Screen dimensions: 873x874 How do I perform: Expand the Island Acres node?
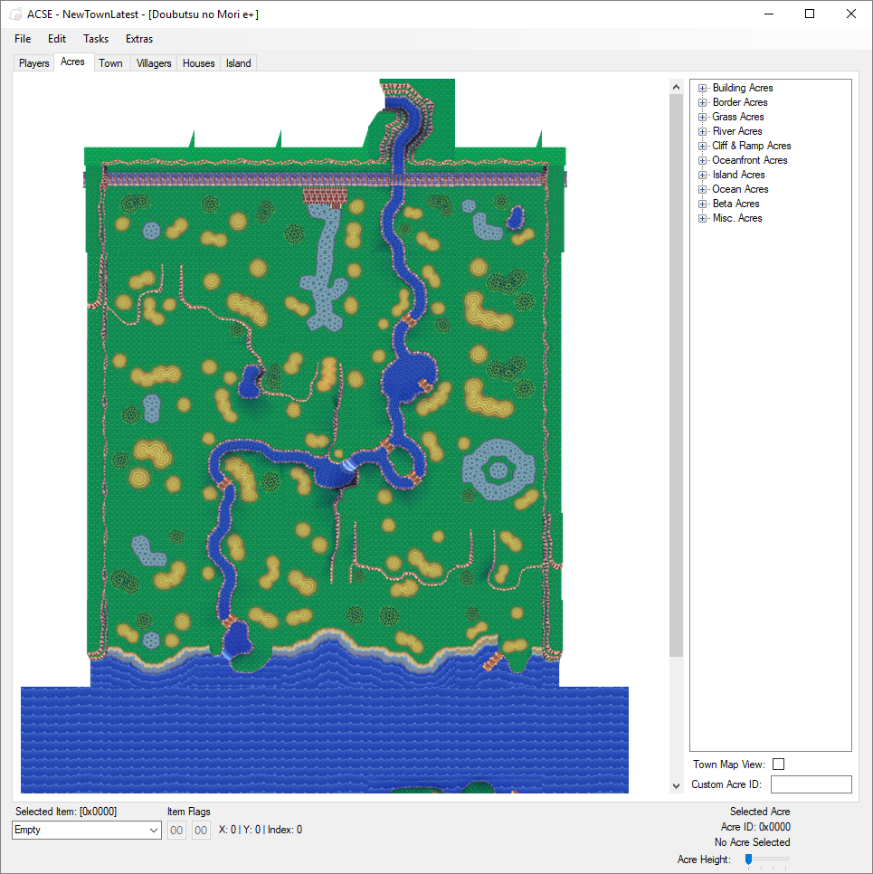coord(702,175)
